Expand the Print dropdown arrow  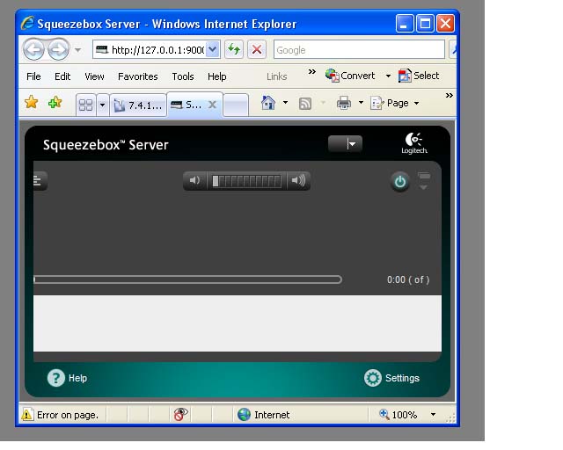click(x=361, y=103)
